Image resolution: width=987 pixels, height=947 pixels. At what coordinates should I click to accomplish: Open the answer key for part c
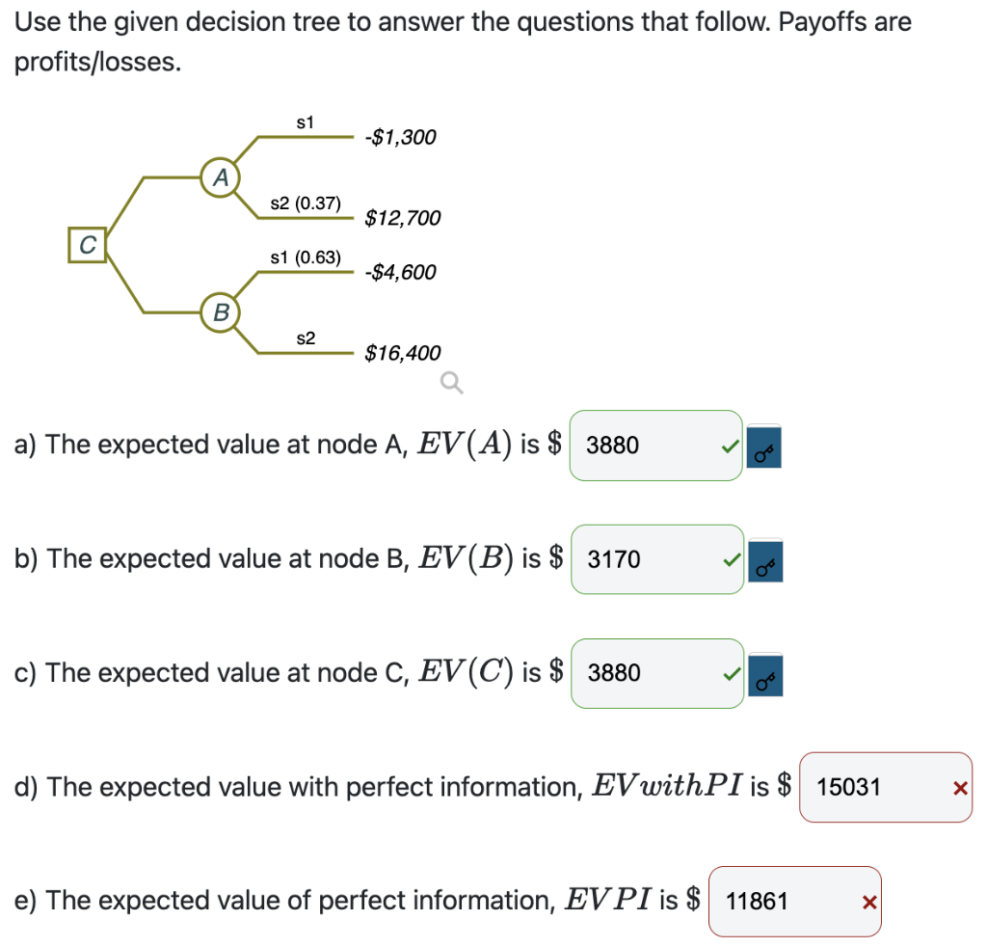[763, 675]
